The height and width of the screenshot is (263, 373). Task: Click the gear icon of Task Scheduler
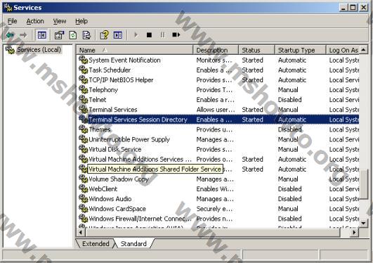pos(84,70)
